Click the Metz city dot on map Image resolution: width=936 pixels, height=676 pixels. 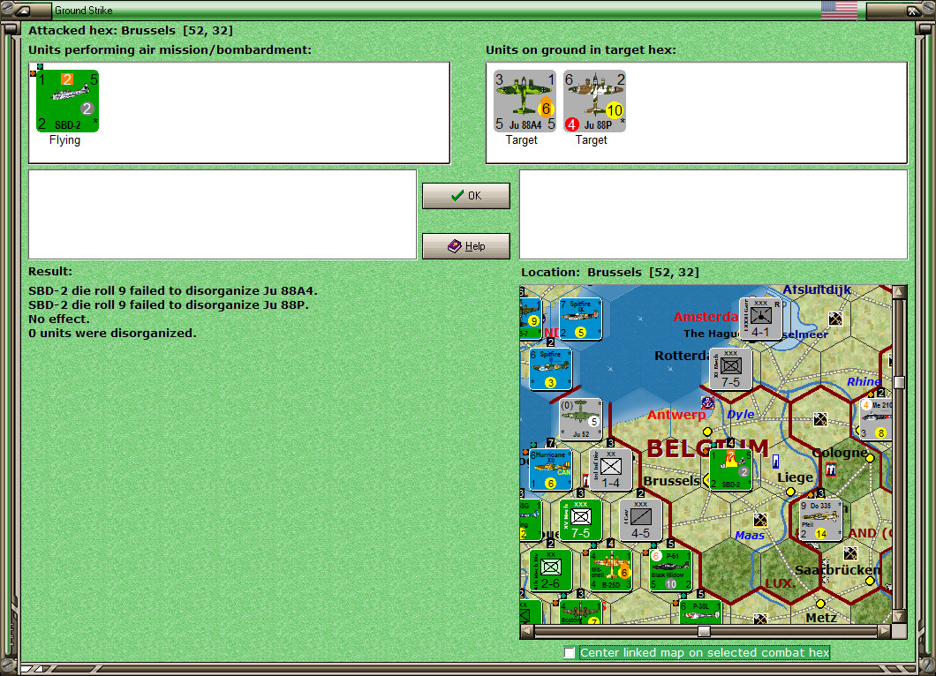(x=821, y=604)
